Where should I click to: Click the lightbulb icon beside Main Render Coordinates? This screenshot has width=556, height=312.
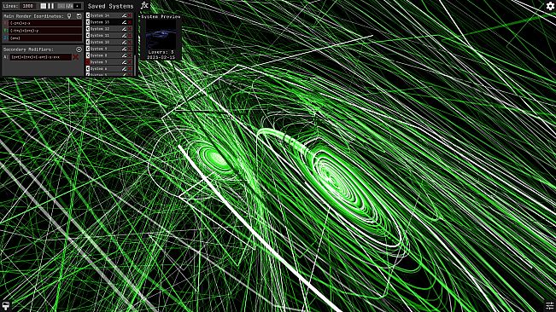tap(69, 16)
